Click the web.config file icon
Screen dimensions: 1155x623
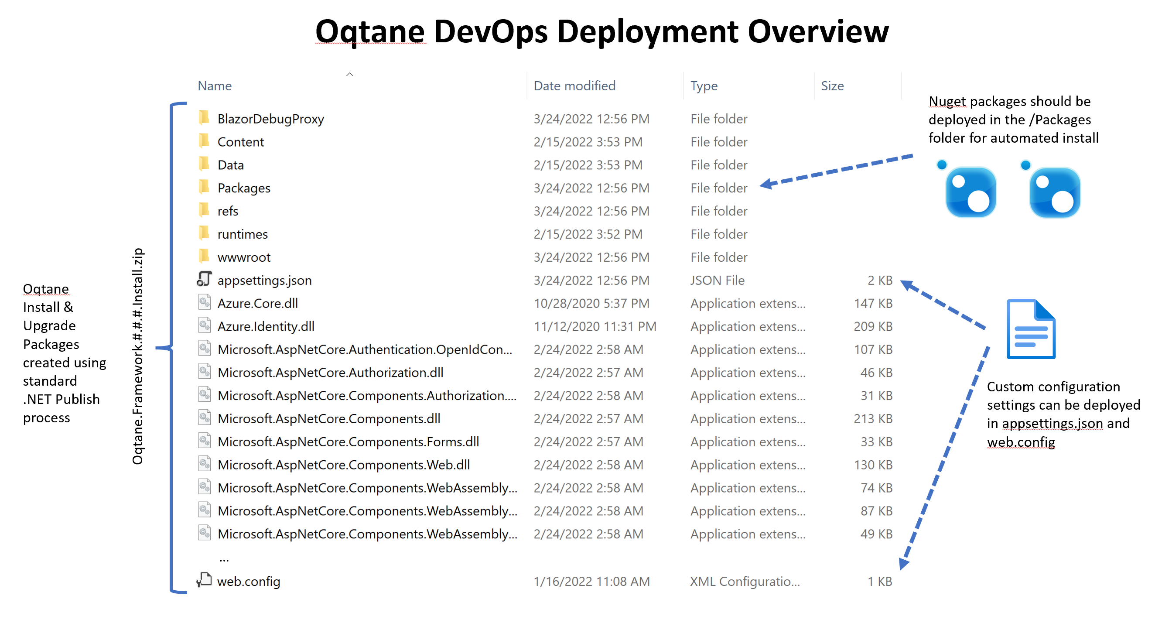point(204,580)
